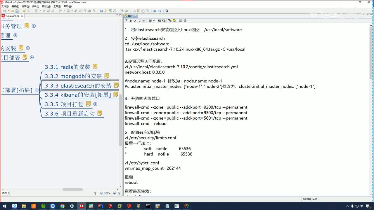Switch to the Linux.xmind editor tab

12,16
